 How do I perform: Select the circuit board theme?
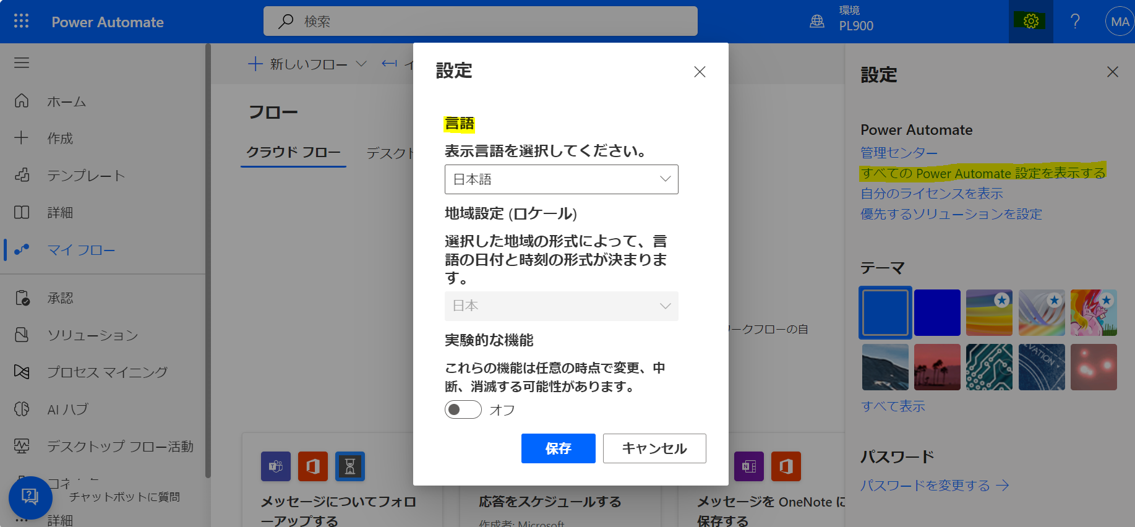pos(990,367)
